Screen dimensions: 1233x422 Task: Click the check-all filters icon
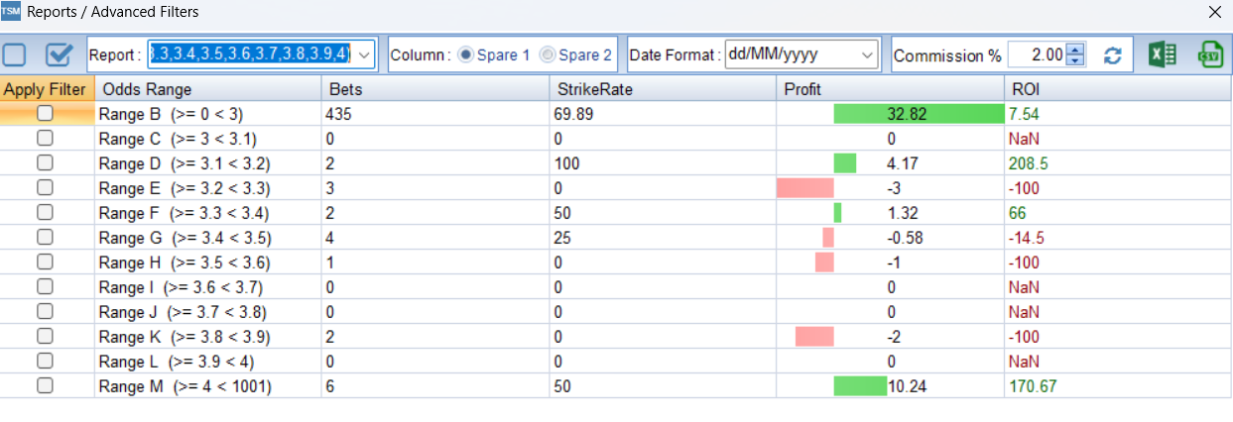(x=61, y=54)
